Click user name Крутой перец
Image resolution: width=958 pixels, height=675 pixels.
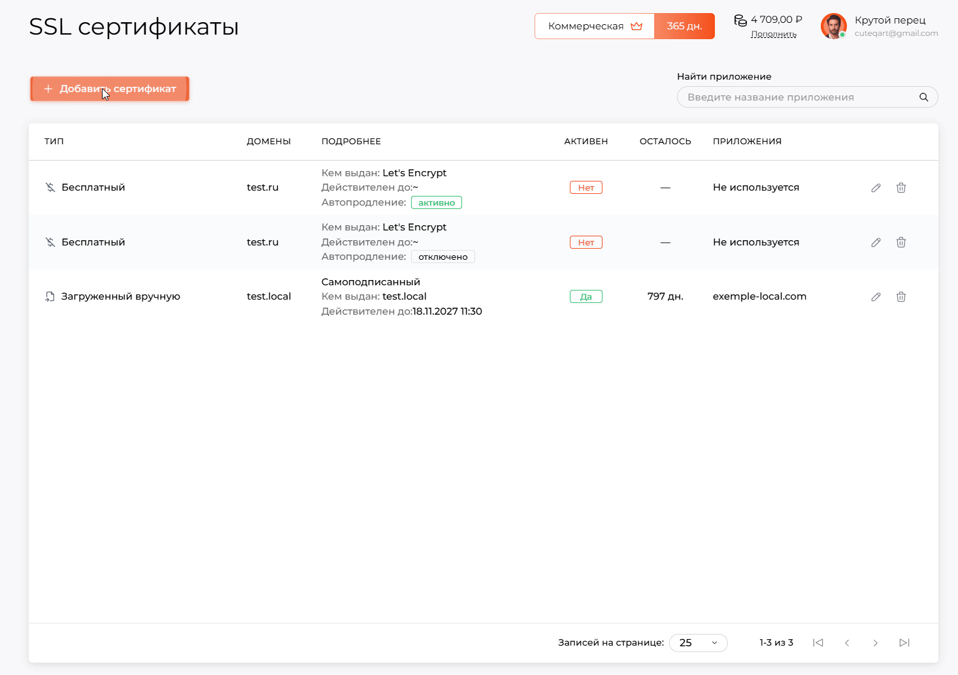[890, 20]
